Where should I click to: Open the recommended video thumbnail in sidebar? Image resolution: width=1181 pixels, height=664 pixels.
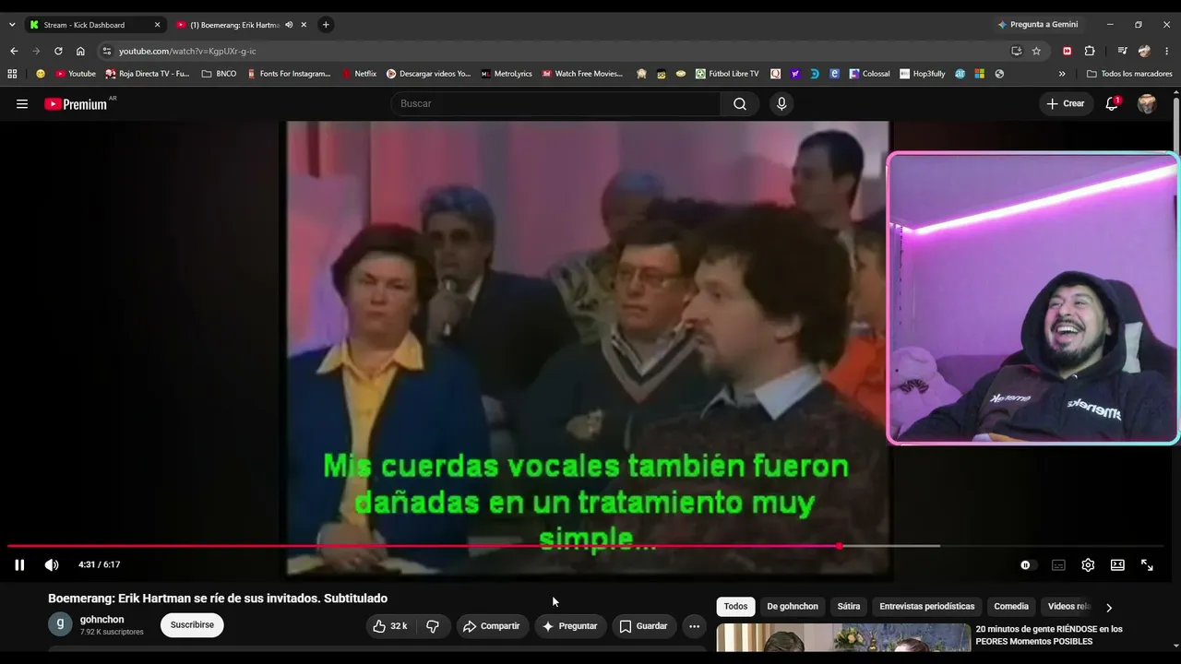pyautogui.click(x=843, y=638)
